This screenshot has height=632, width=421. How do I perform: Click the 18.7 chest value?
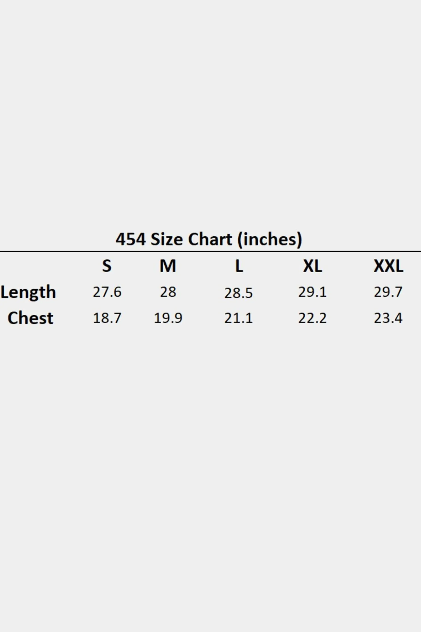point(107,318)
